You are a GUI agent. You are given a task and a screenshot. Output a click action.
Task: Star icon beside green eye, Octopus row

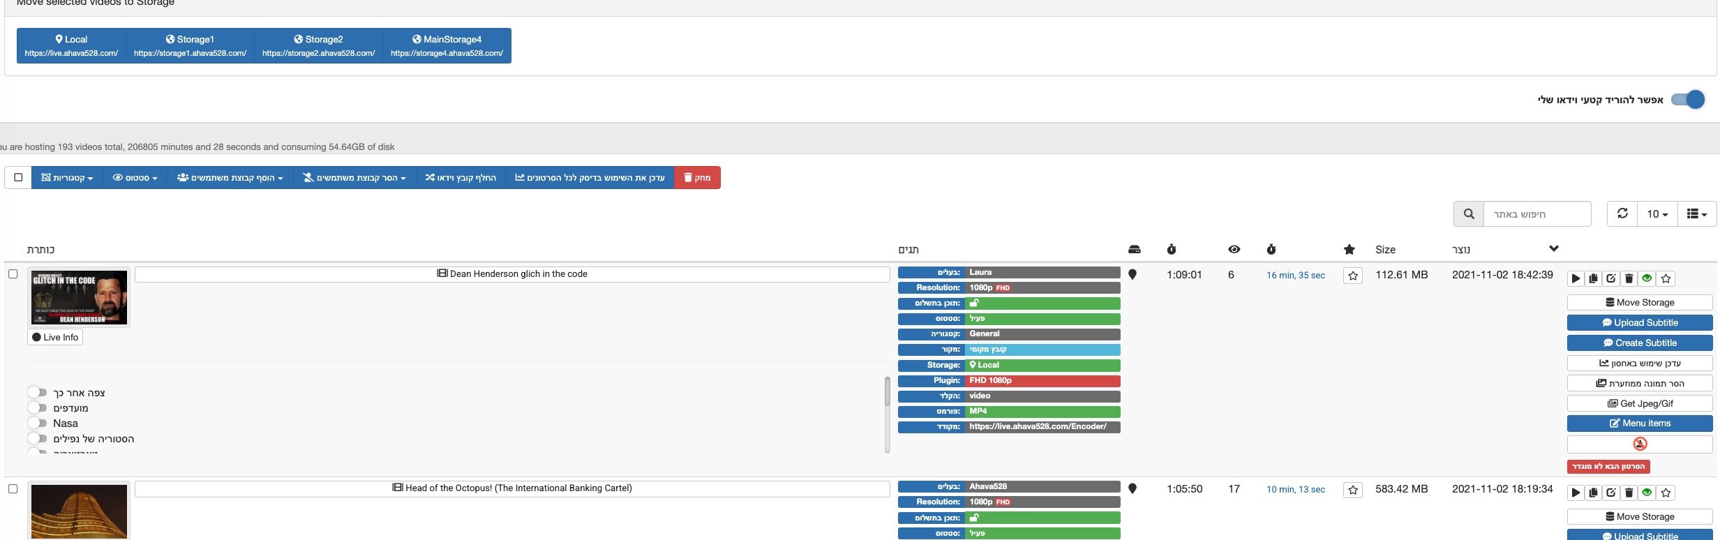pyautogui.click(x=1666, y=493)
